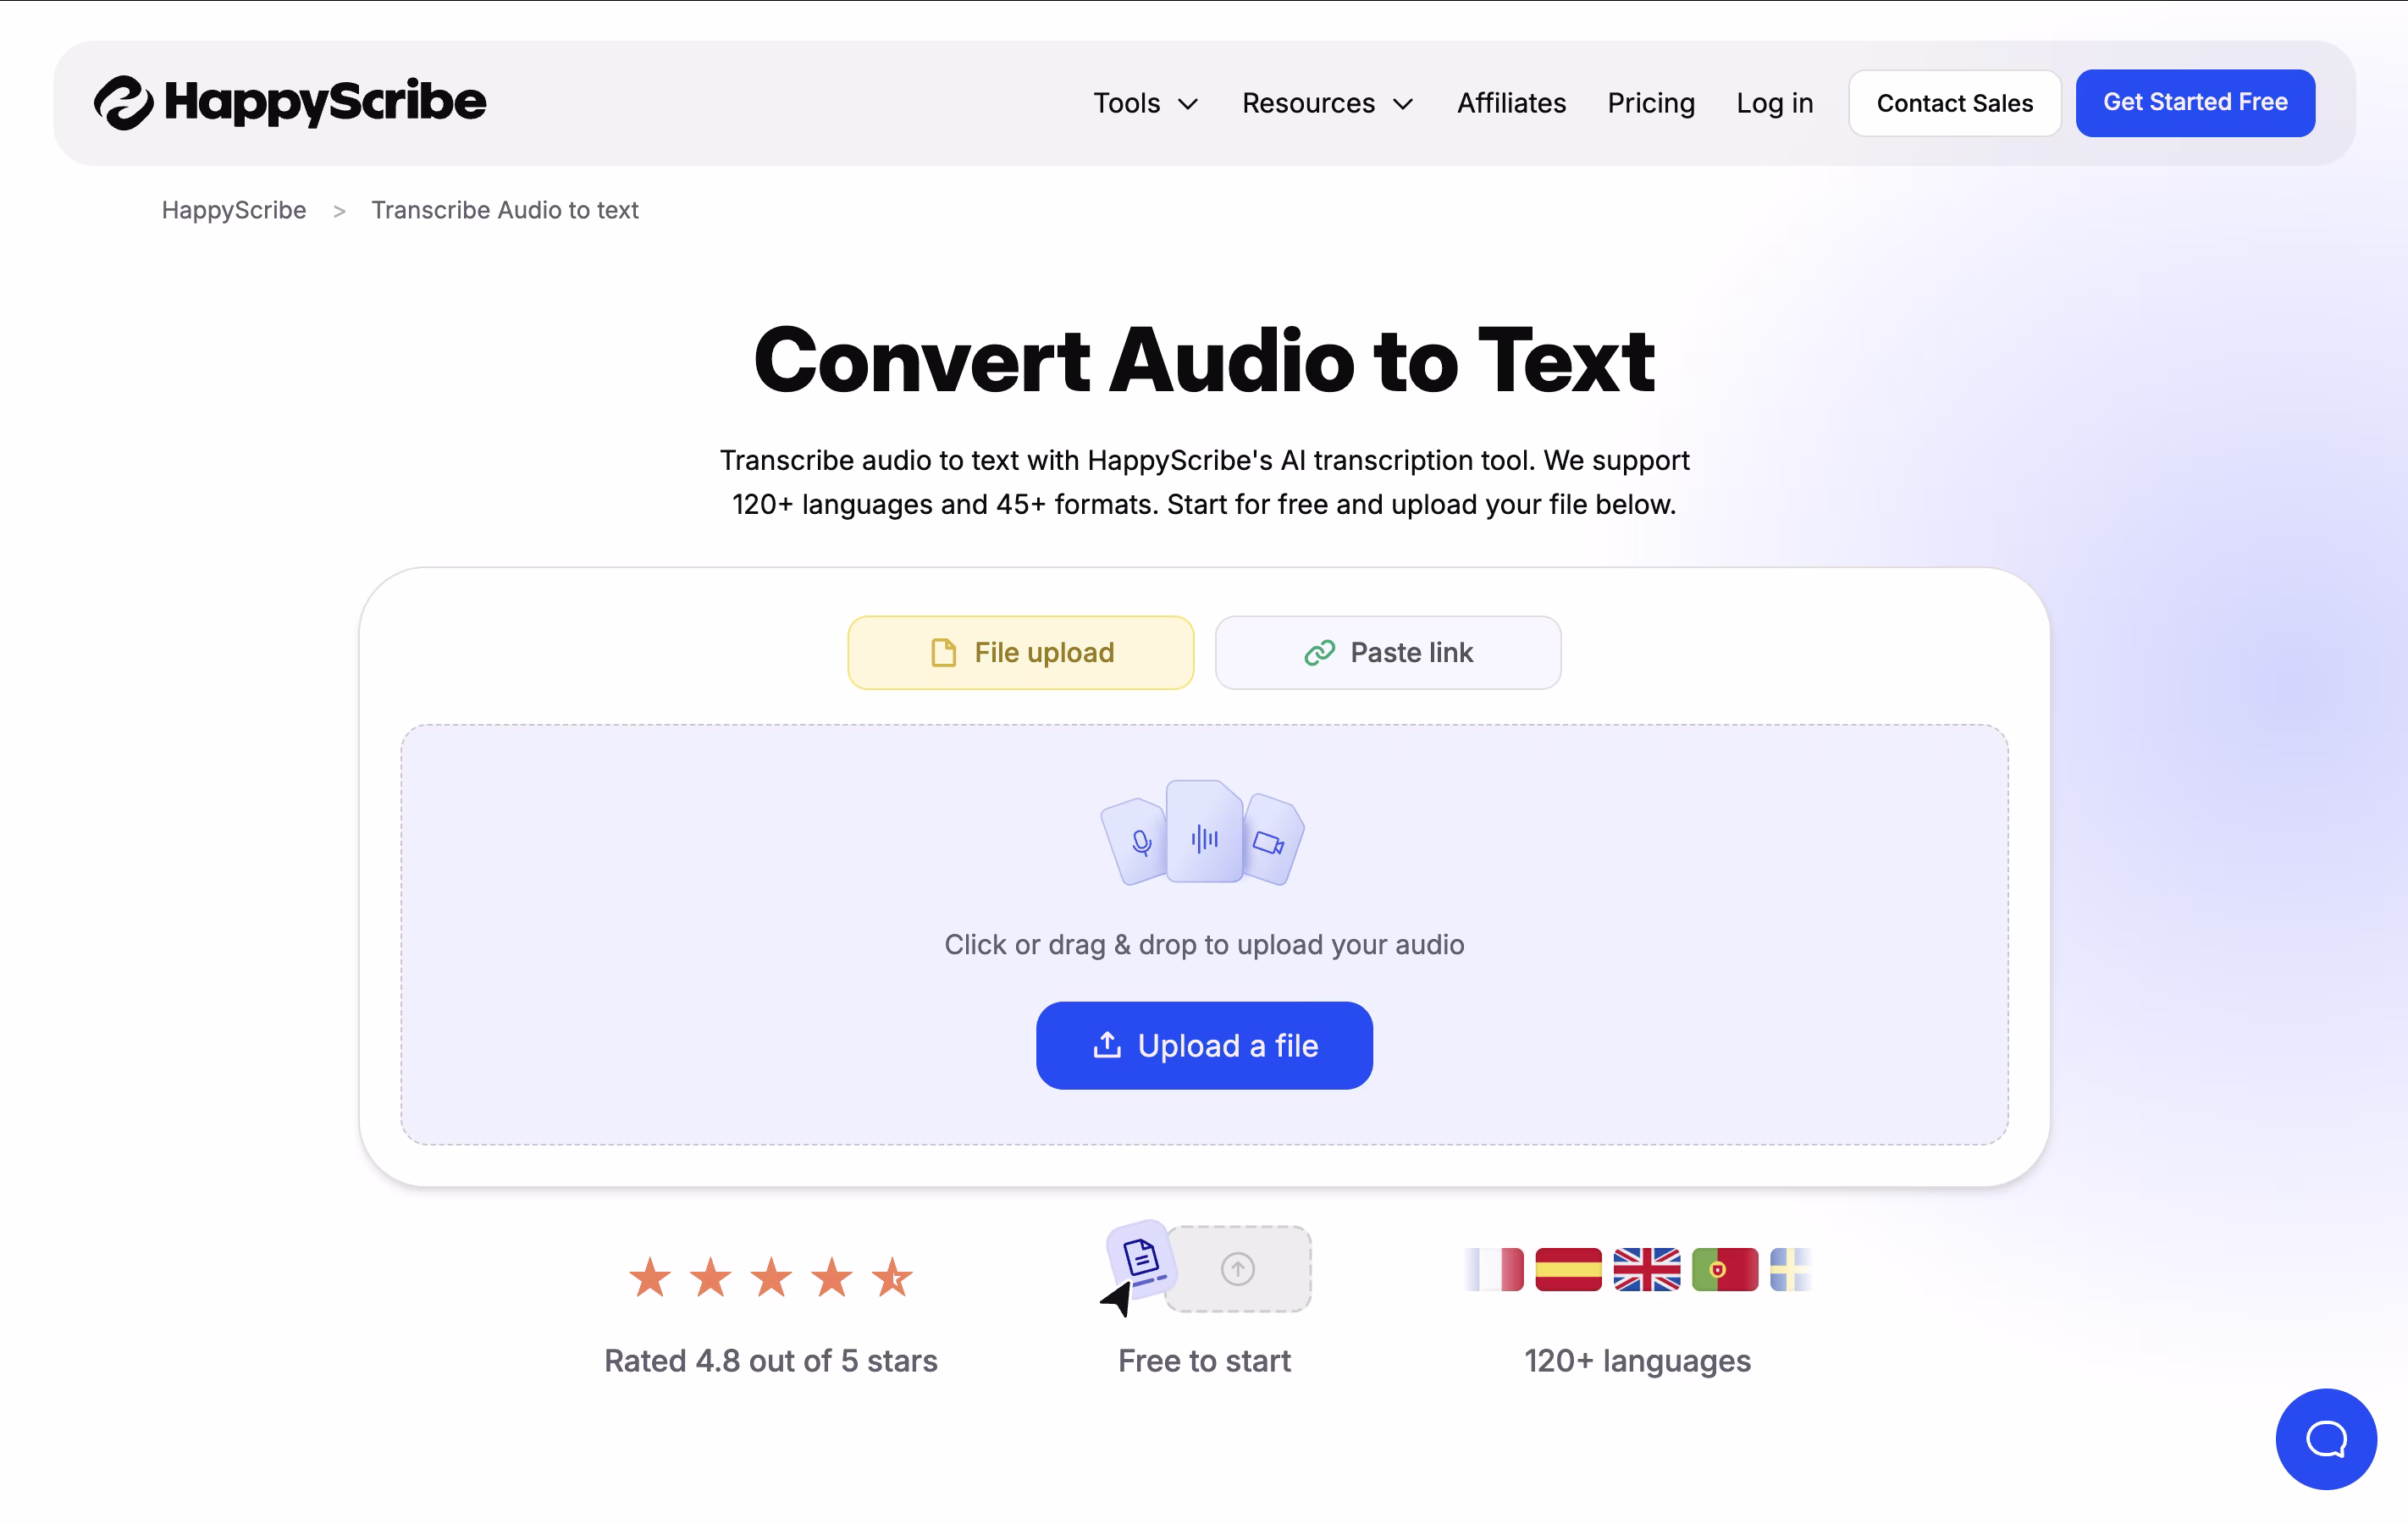Click the Spanish flag icon
This screenshot has height=1524, width=2408.
pyautogui.click(x=1567, y=1269)
